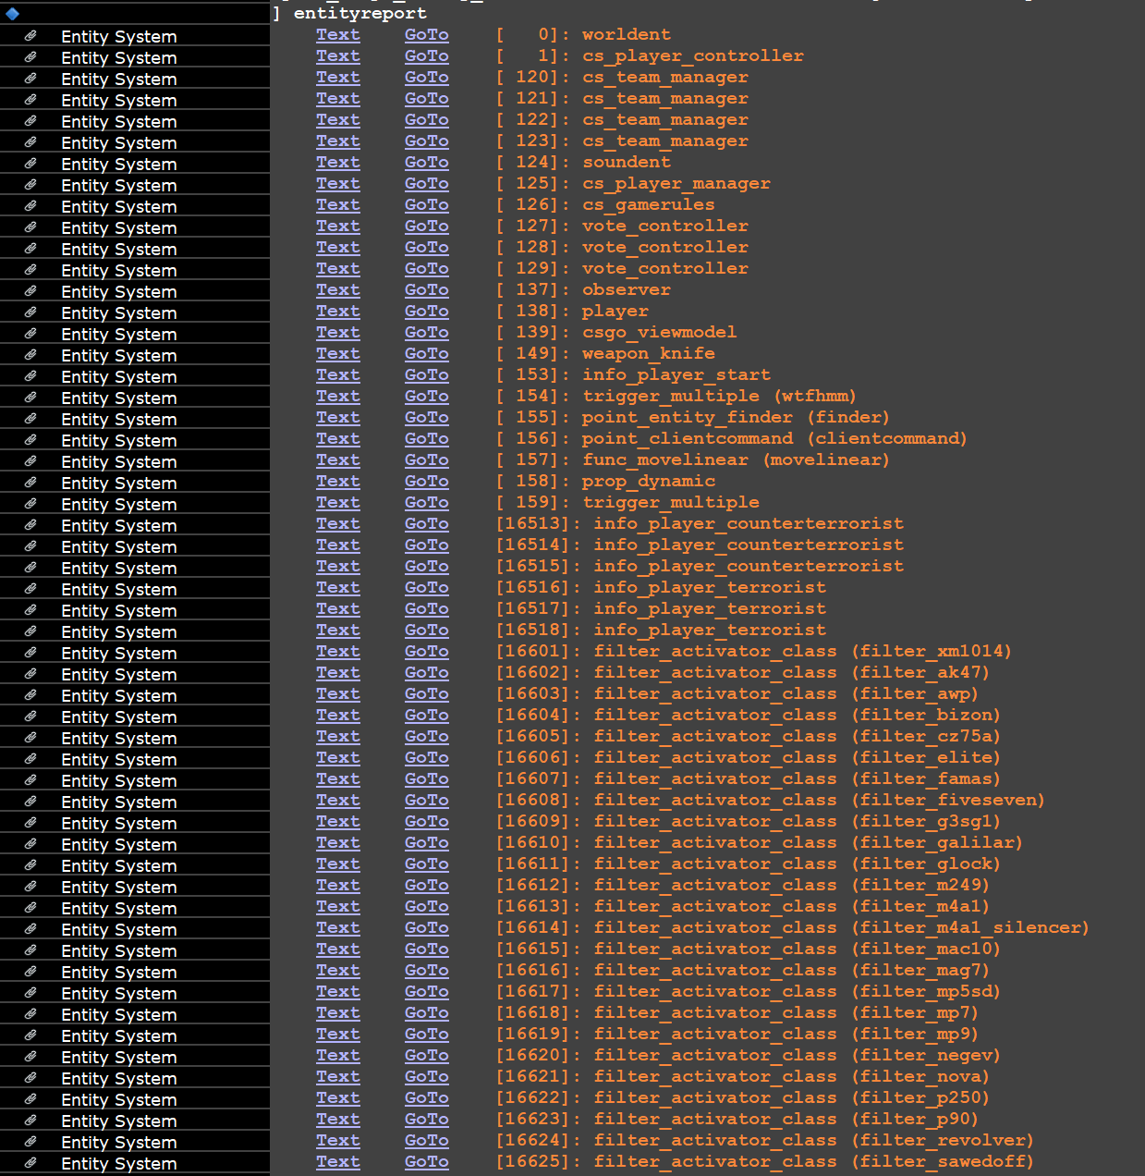
Task: Click GoTo for filter_m4a1_silencer
Action: pos(426,928)
